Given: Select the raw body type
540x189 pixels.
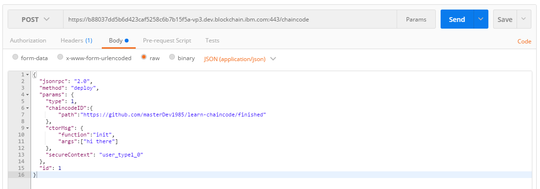Looking at the screenshot, I should click(144, 57).
